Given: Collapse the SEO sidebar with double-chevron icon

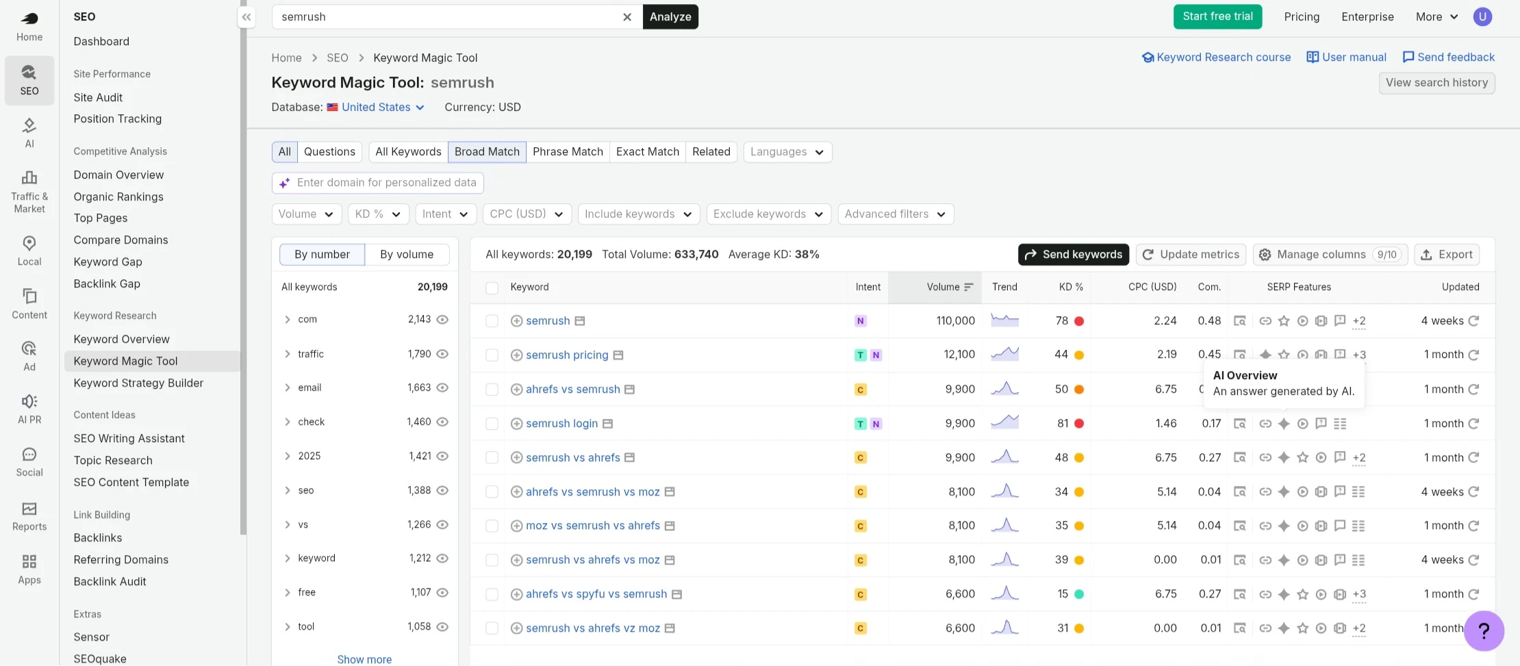Looking at the screenshot, I should (246, 17).
